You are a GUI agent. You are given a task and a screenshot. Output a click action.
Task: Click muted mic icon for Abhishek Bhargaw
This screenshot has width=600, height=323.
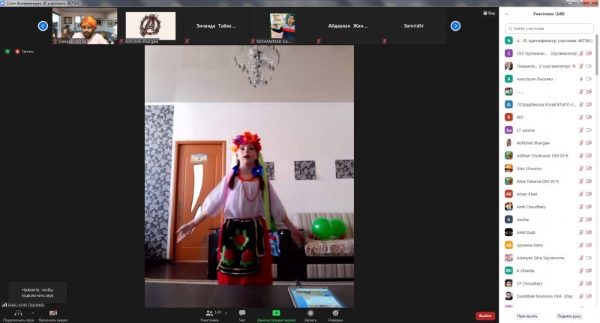(x=581, y=143)
